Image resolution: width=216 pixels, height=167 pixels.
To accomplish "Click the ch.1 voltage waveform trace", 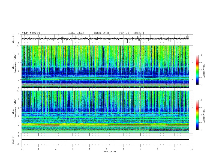I will (x=105, y=39).
